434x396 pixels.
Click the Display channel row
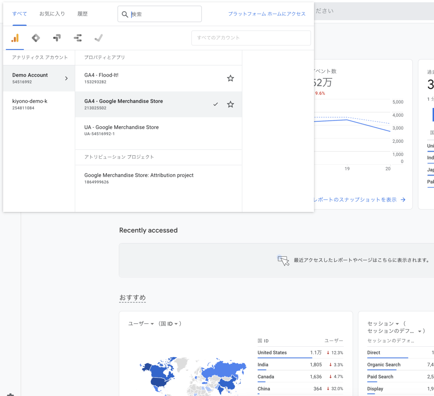(x=400, y=389)
